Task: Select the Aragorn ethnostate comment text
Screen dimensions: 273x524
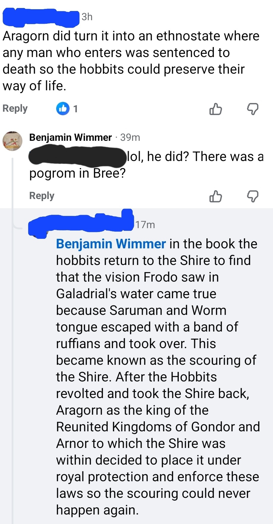Action: tap(131, 61)
